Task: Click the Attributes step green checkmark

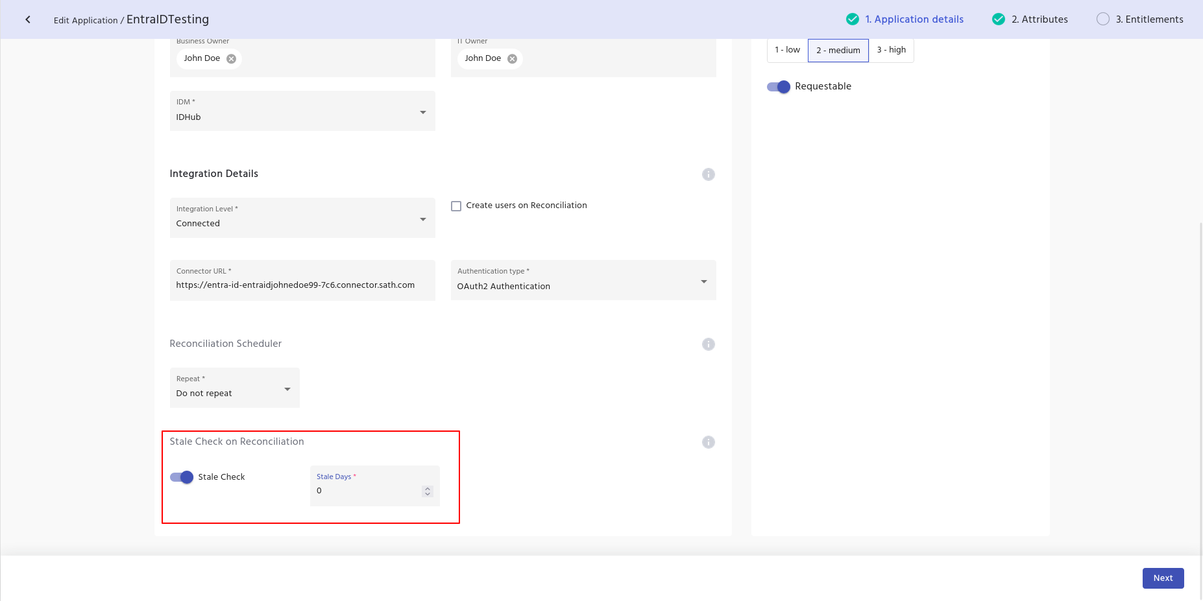Action: pos(998,19)
